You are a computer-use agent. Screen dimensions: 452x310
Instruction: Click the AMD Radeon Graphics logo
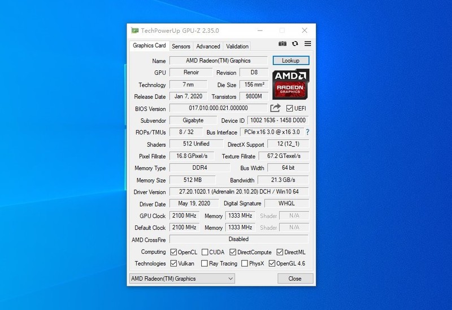(x=290, y=84)
